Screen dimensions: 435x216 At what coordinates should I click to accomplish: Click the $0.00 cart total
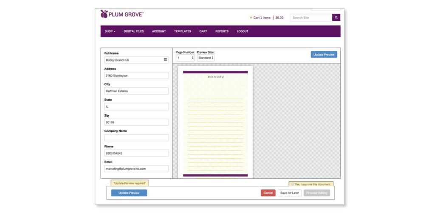(280, 18)
